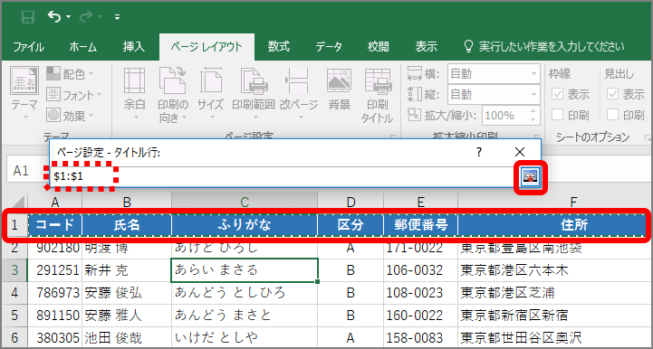The image size is (653, 349).
Task: Toggle 見出し 印刷 headings print checkbox
Action: coord(612,115)
